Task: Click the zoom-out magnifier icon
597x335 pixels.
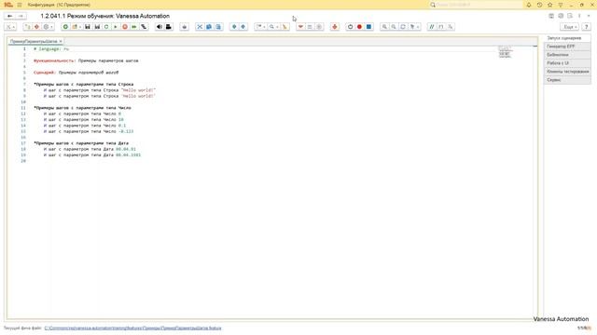Action: [x=394, y=27]
